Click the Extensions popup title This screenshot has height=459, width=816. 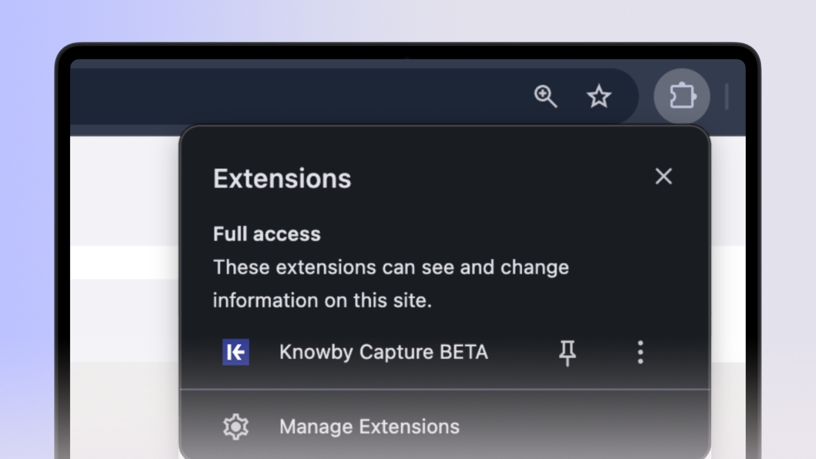click(x=282, y=178)
